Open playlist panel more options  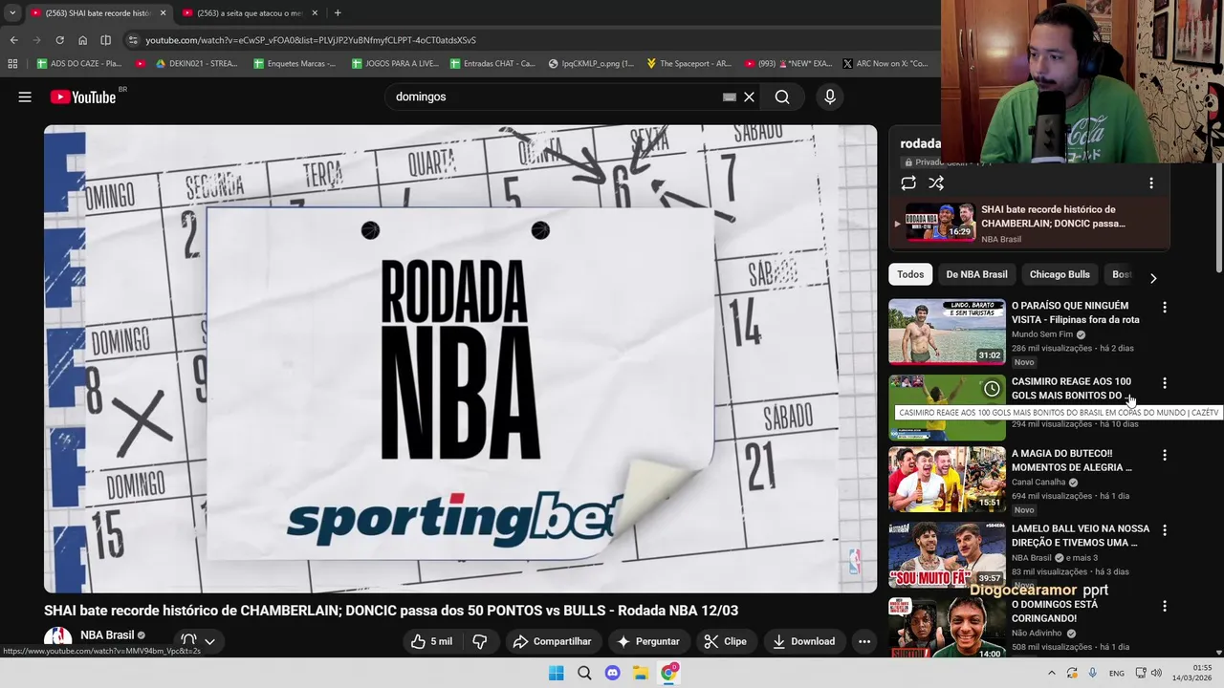pyautogui.click(x=1151, y=183)
